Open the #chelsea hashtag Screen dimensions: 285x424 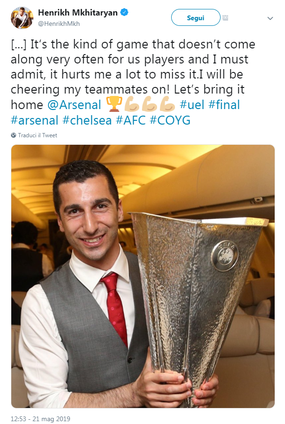[x=87, y=120]
